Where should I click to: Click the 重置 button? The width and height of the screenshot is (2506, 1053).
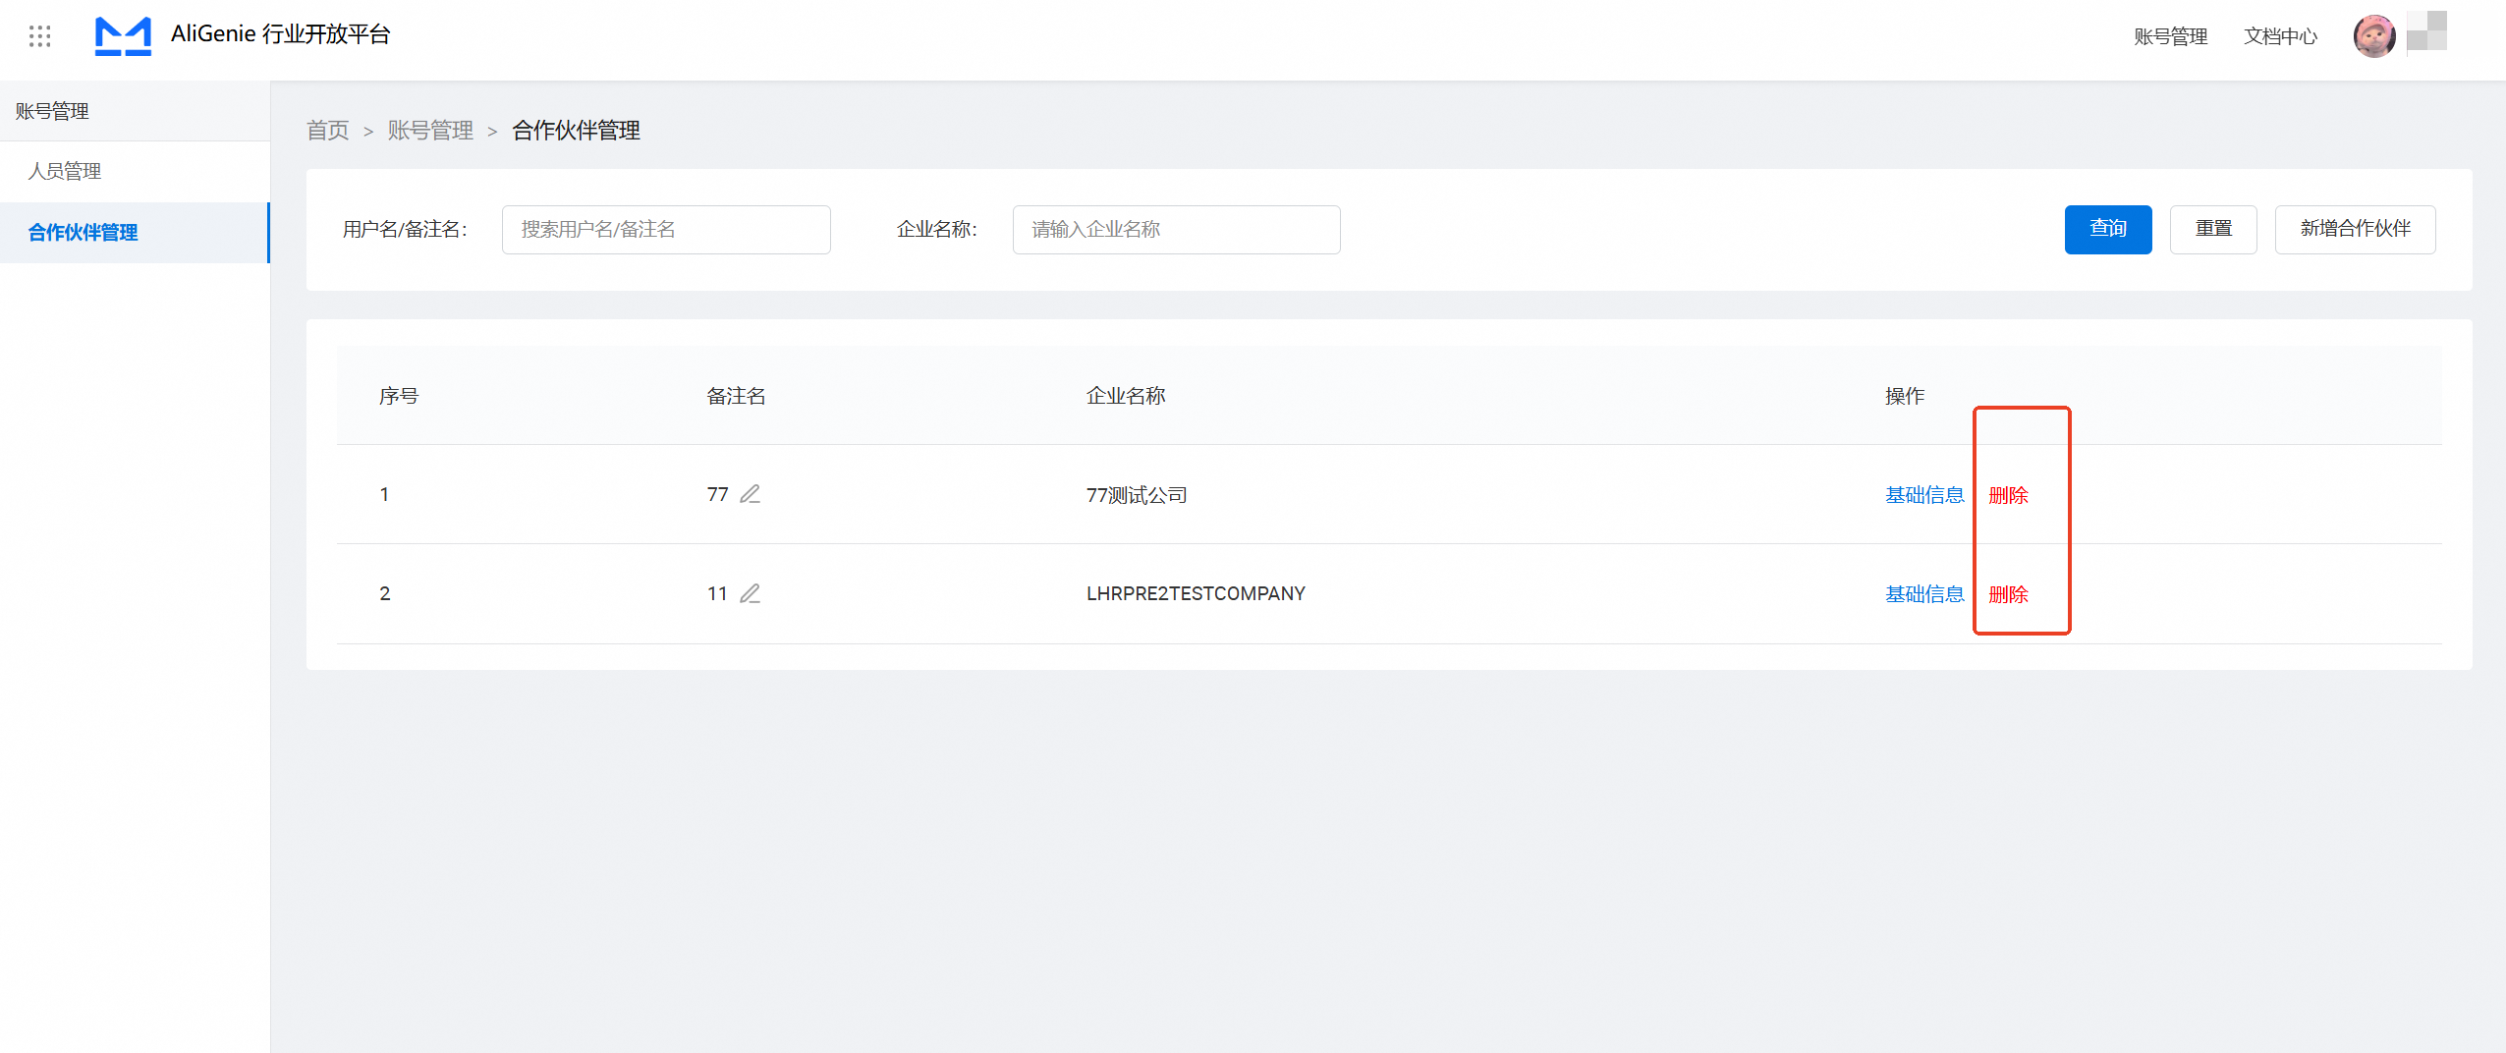pyautogui.click(x=2213, y=230)
